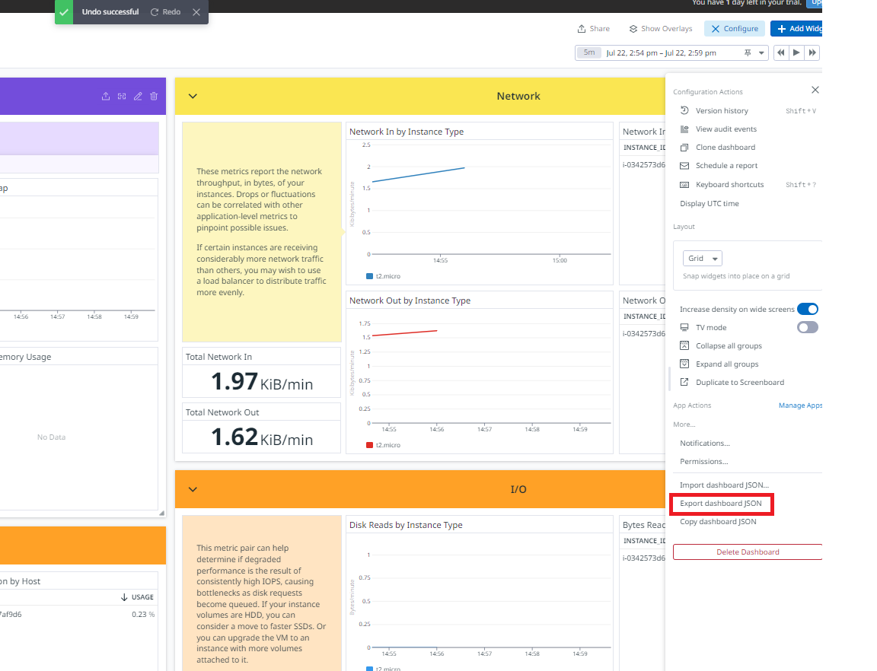This screenshot has width=877, height=671.
Task: Click the copy group icon on the purple header
Action: [x=122, y=96]
